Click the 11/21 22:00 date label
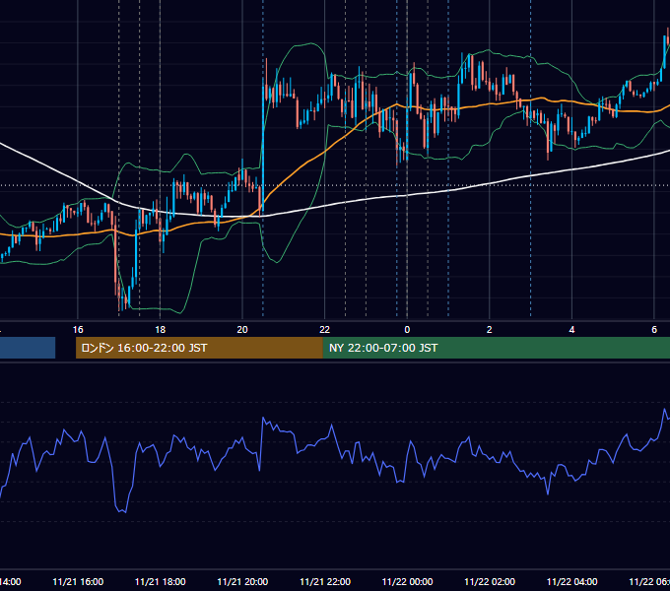The width and height of the screenshot is (670, 591). point(325,581)
